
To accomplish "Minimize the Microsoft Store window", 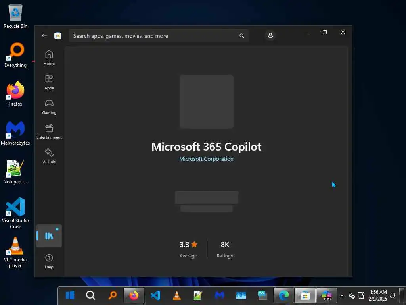I will click(306, 32).
